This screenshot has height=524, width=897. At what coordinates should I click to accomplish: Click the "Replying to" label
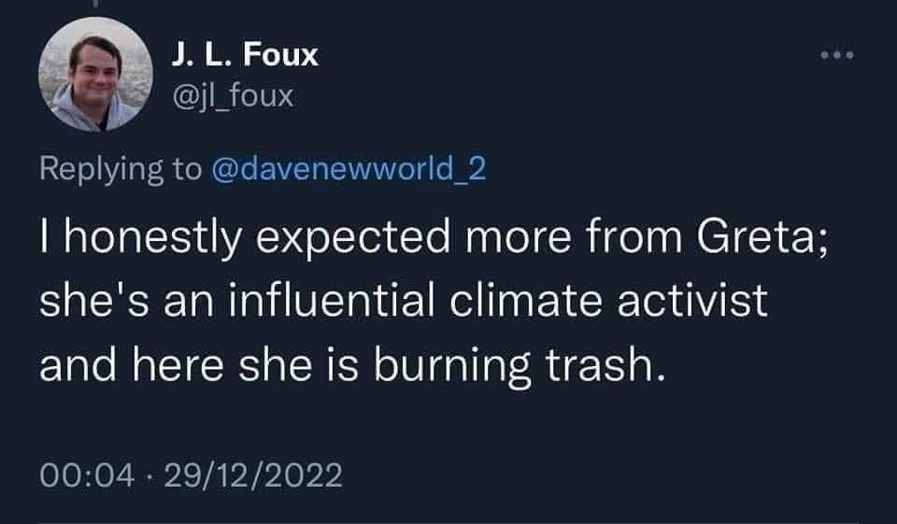click(120, 169)
